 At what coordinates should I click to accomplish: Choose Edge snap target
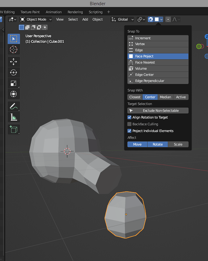158,50
